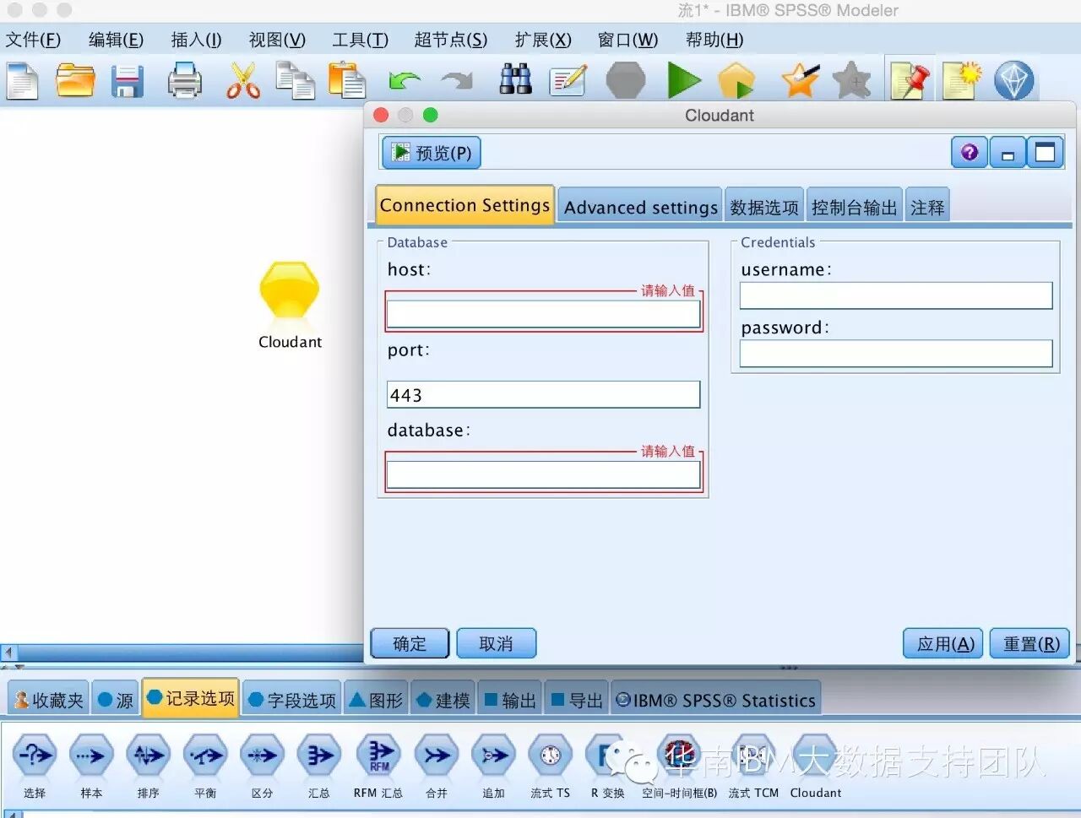Copy the selected node
This screenshot has height=818, width=1081.
coord(296,82)
